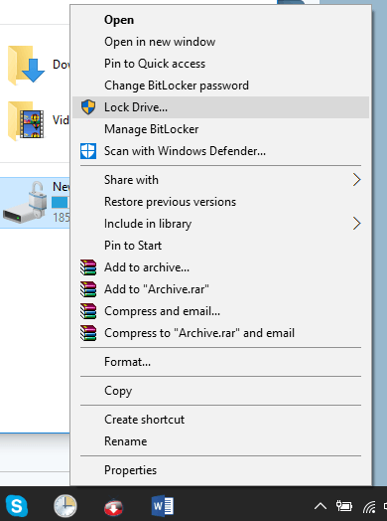Open the red download manager taskbar icon
The width and height of the screenshot is (387, 521).
point(113,507)
